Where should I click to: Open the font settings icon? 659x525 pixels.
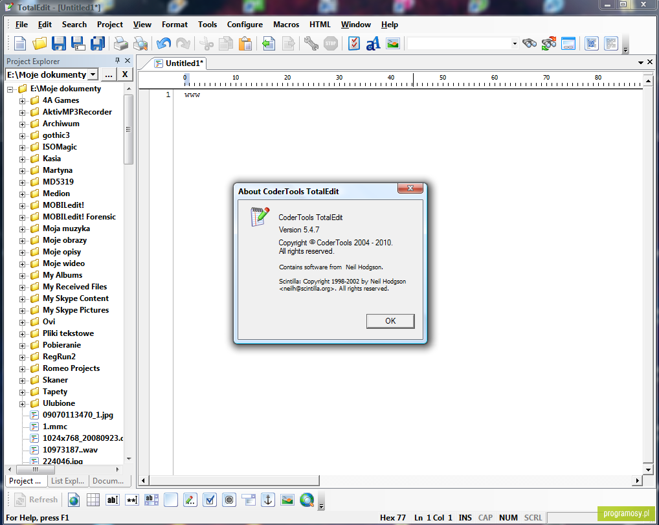click(x=374, y=43)
